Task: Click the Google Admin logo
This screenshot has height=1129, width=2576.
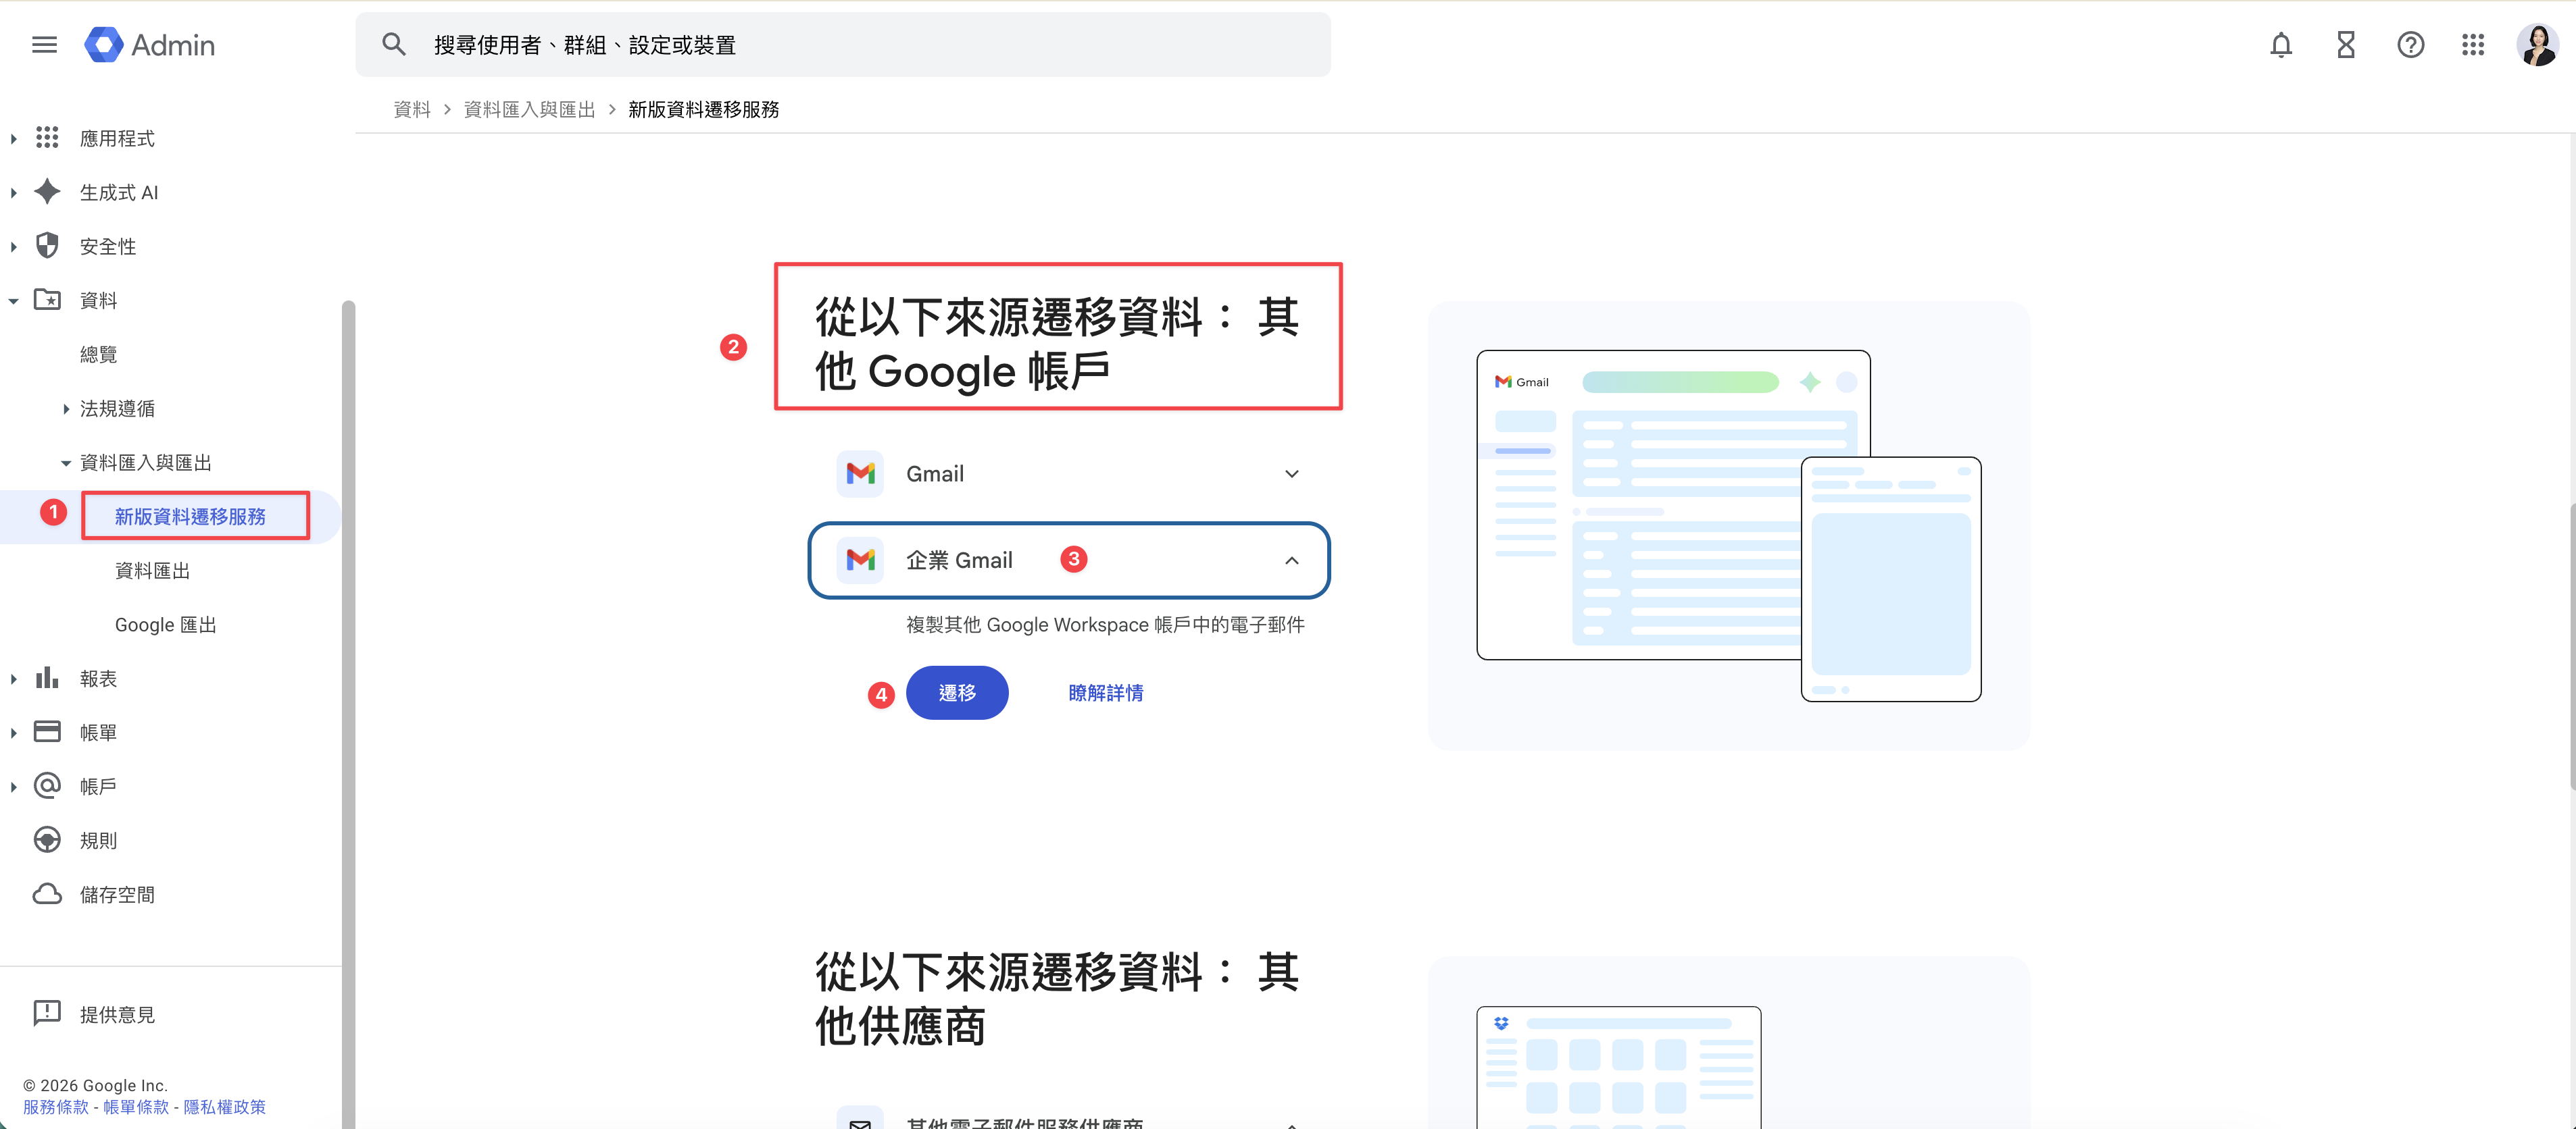Action: pyautogui.click(x=150, y=45)
